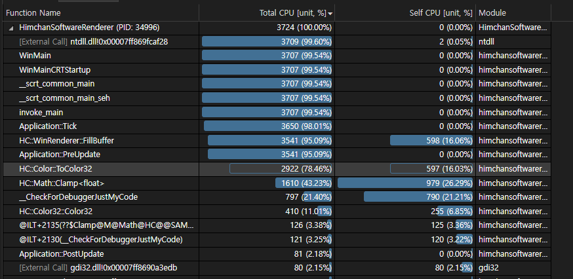Viewport: 573px width, 279px height.
Task: Select the HC::WinRenderer::FillBuffer function row
Action: [x=277, y=141]
